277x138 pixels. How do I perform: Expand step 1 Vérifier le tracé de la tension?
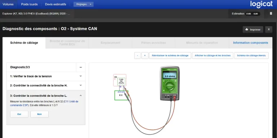pos(46,76)
